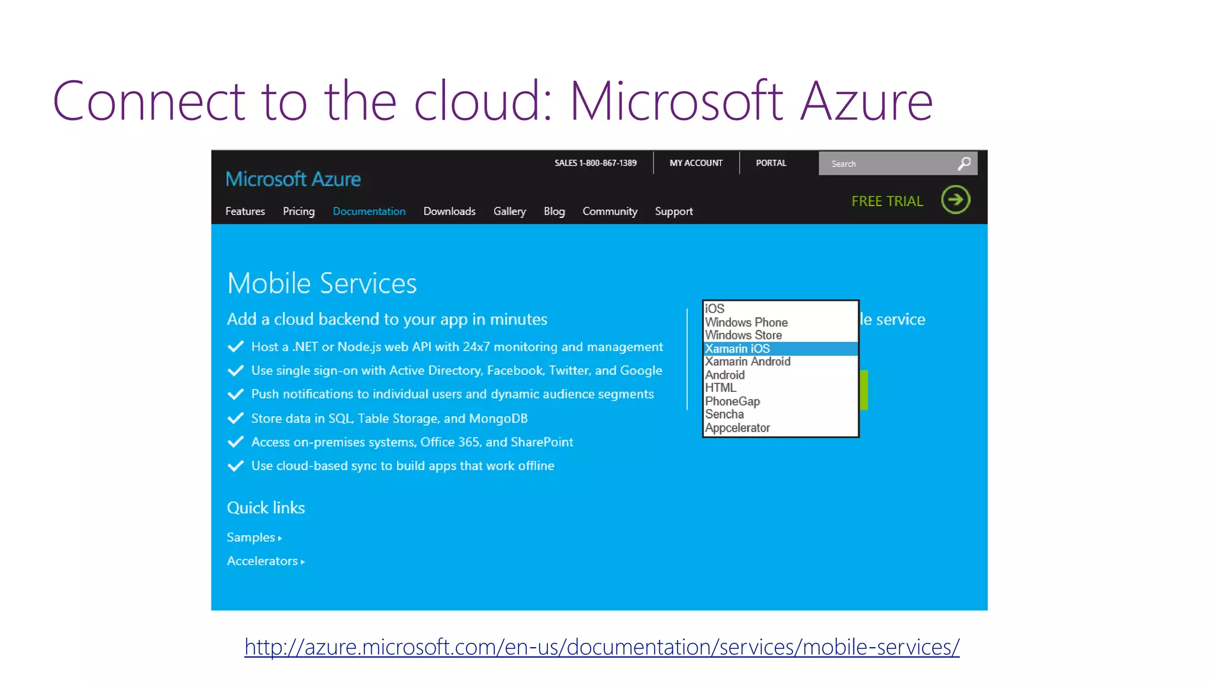Image resolution: width=1212 pixels, height=682 pixels.
Task: Choose Xamarin Android from the list
Action: click(781, 362)
